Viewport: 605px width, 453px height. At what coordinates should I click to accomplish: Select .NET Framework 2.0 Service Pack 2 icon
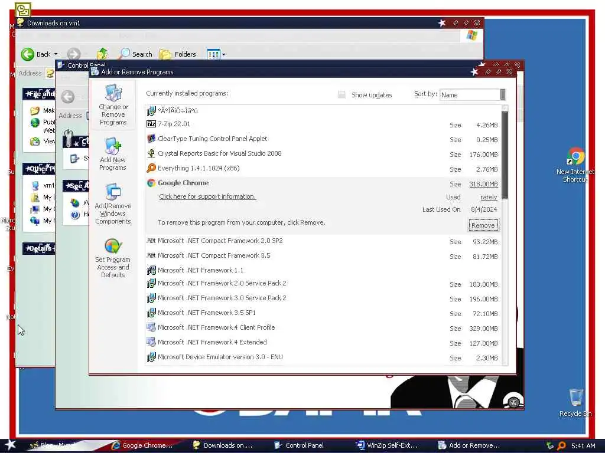click(151, 284)
